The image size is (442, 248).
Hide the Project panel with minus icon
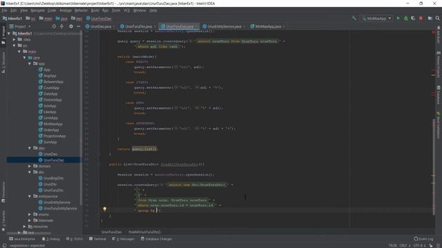pyautogui.click(x=78, y=26)
